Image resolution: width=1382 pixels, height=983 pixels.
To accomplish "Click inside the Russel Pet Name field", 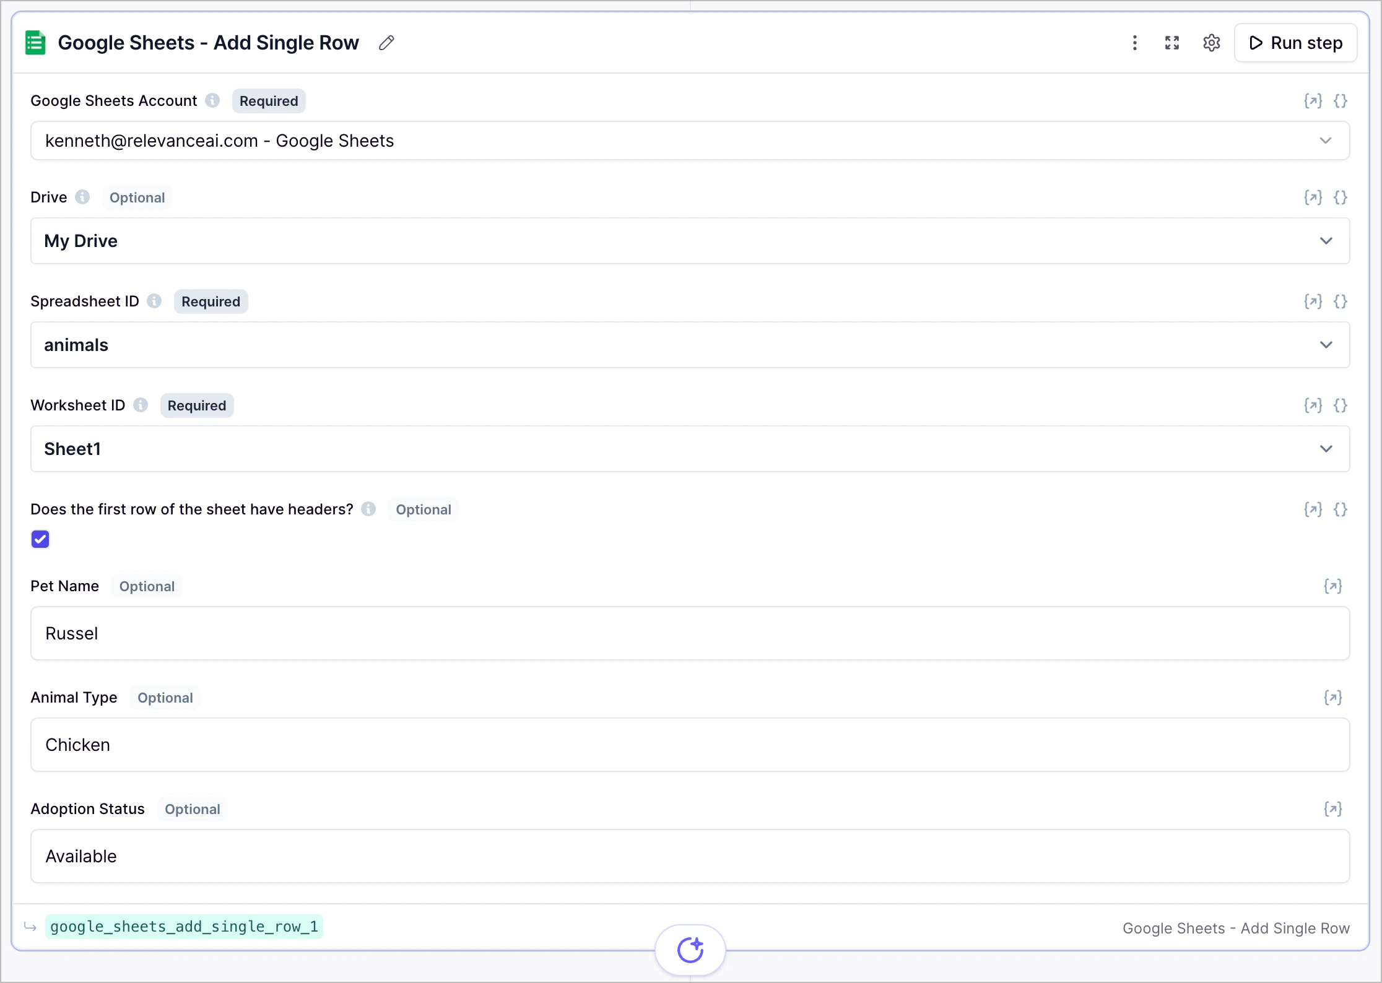I will point(689,633).
